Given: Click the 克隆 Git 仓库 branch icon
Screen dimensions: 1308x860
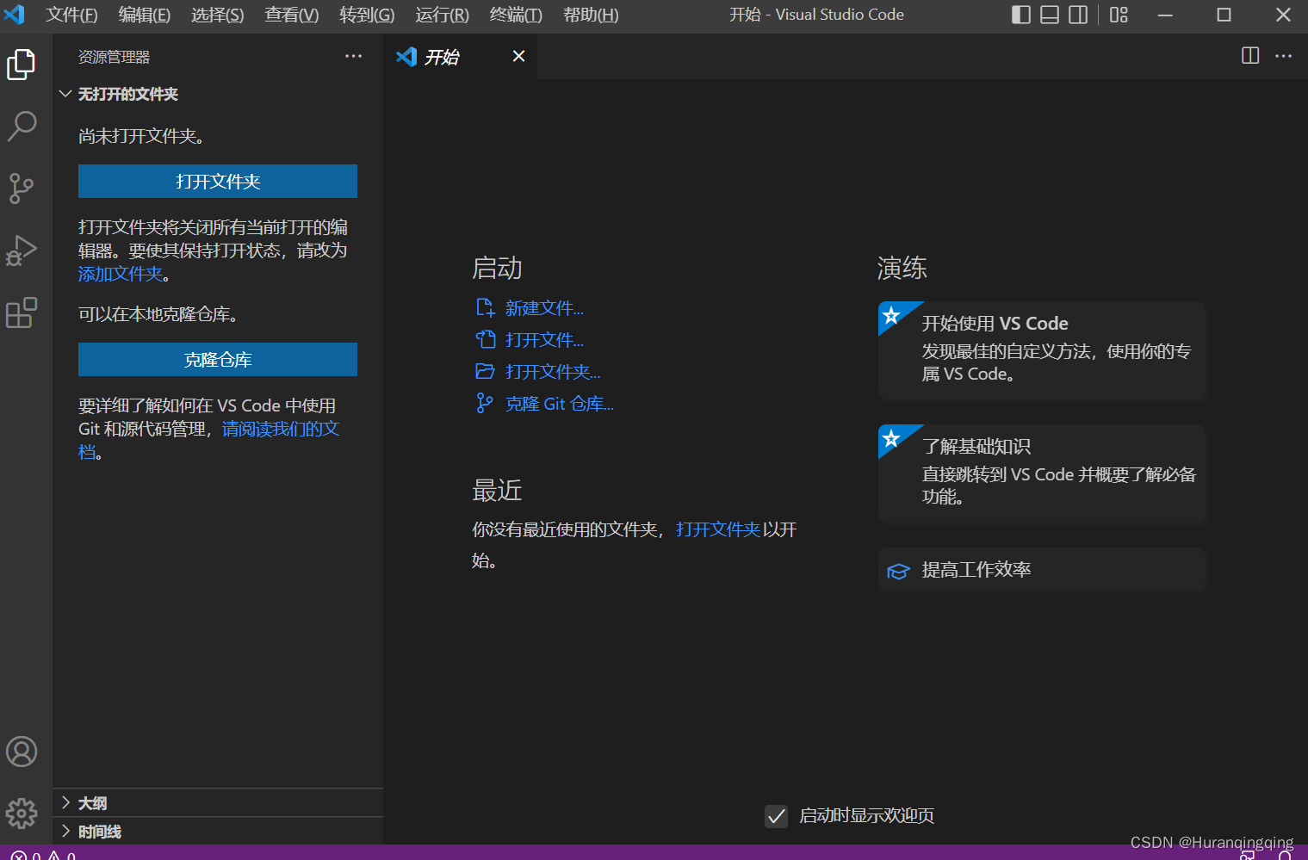Looking at the screenshot, I should coord(485,403).
